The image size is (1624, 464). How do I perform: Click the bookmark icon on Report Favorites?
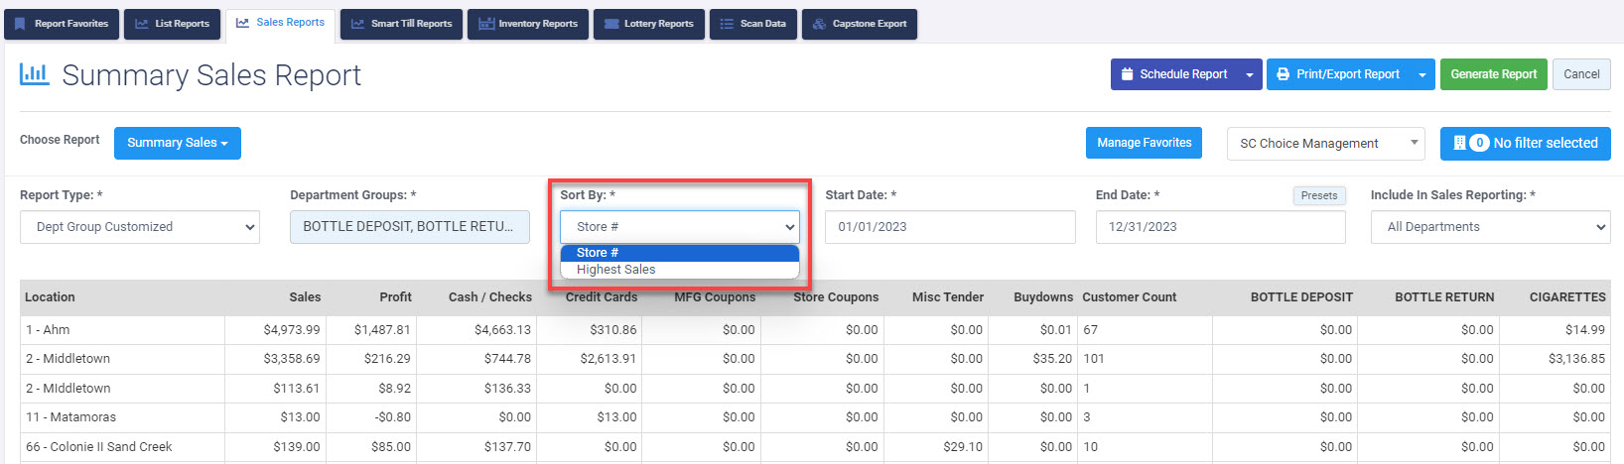[x=20, y=24]
